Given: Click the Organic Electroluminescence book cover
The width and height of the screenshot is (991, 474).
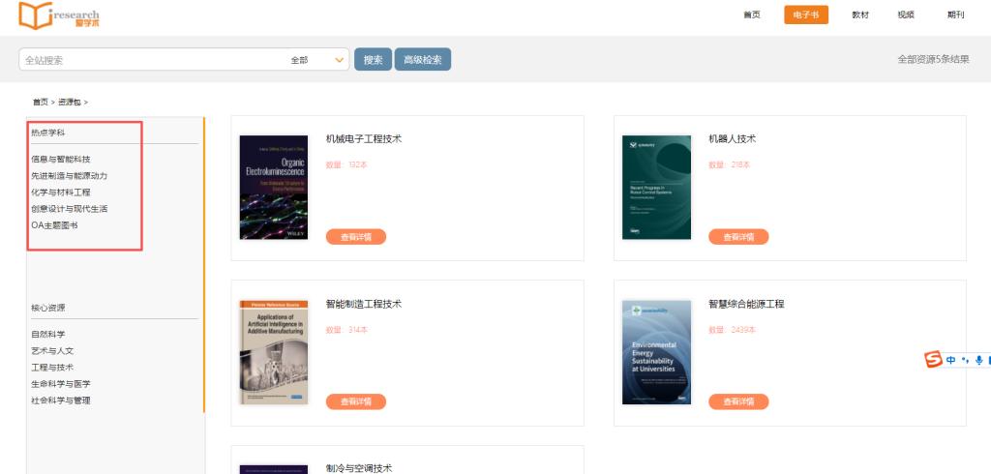Looking at the screenshot, I should [x=274, y=187].
